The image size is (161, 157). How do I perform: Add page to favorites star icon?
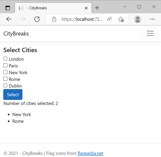(121, 19)
